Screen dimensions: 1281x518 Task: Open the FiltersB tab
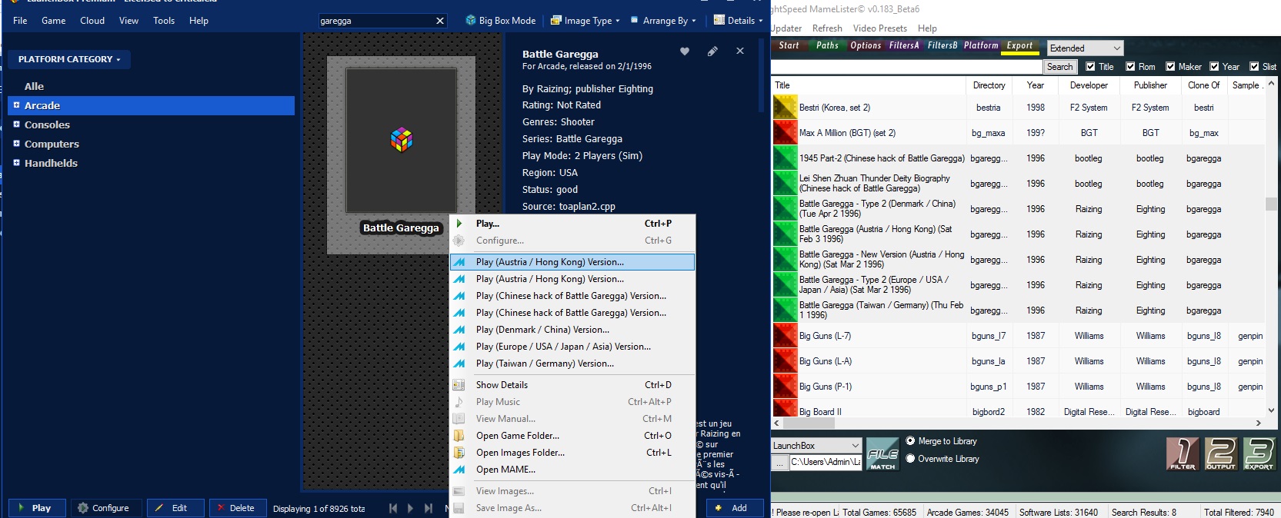pyautogui.click(x=942, y=45)
